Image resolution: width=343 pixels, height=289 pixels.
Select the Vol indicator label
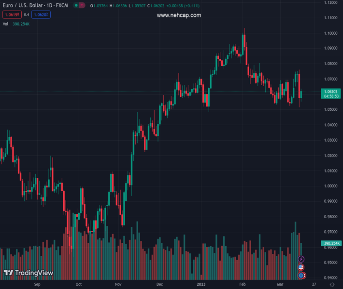[6, 24]
